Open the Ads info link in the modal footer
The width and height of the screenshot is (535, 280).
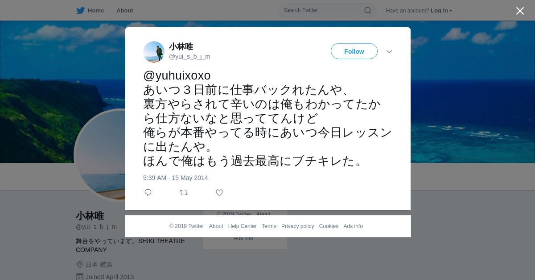353,226
